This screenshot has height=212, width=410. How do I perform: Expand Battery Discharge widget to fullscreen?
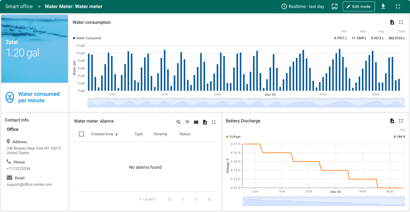[x=401, y=121]
